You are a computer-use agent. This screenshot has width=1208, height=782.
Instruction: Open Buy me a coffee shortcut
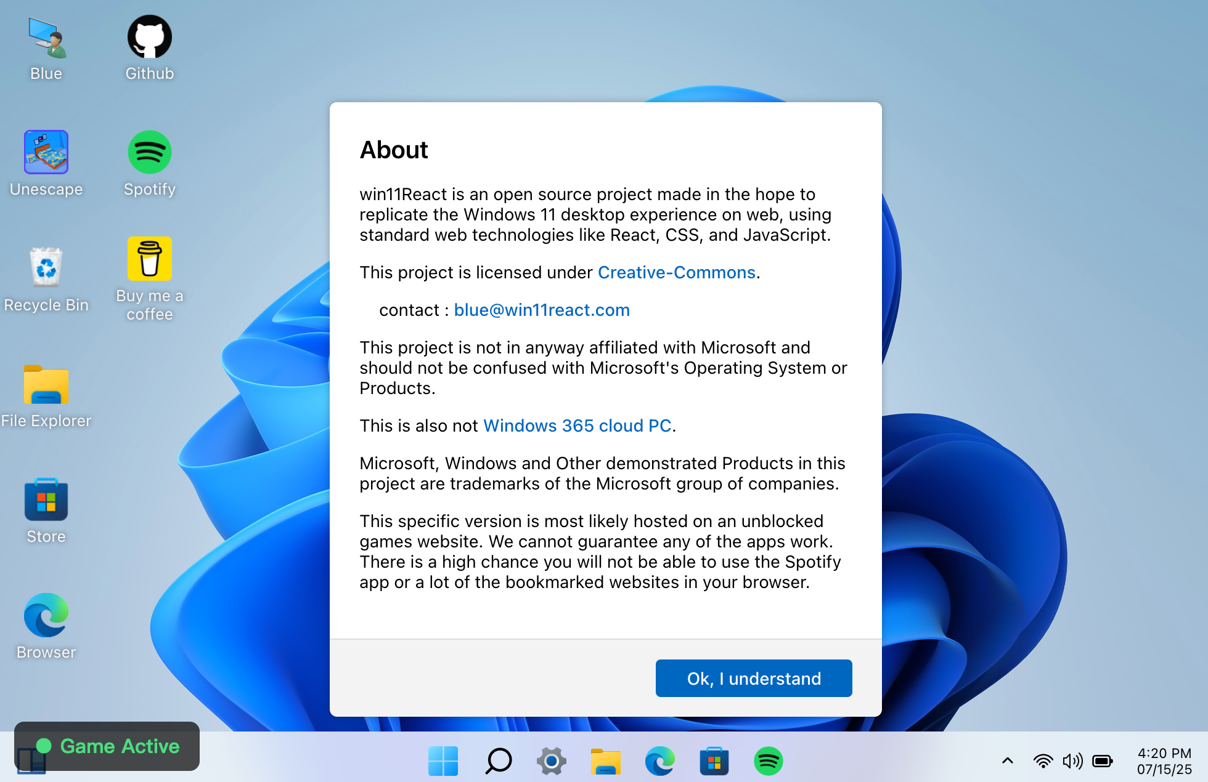(x=150, y=280)
